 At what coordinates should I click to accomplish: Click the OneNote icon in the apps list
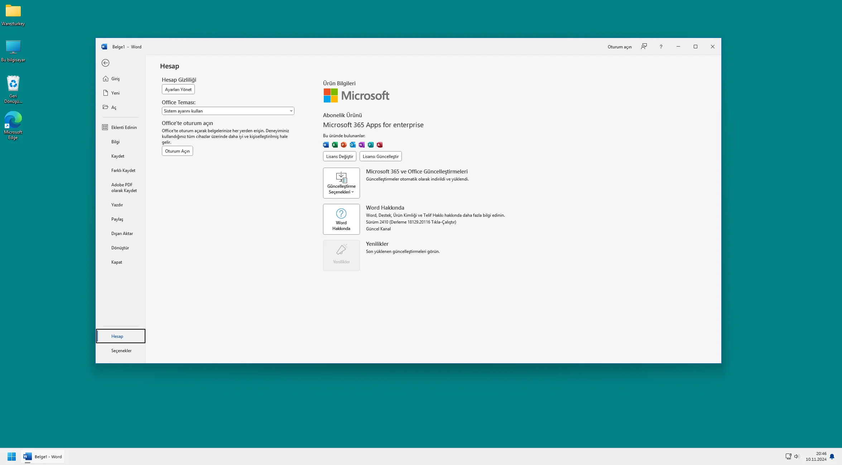point(361,145)
